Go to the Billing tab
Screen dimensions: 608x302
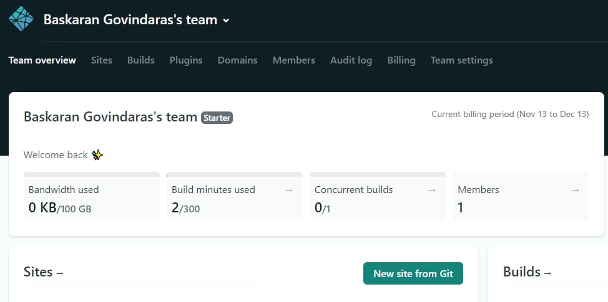pos(401,60)
